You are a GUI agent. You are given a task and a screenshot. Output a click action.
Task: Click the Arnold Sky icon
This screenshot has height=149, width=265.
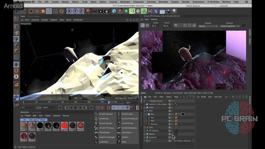point(96,119)
